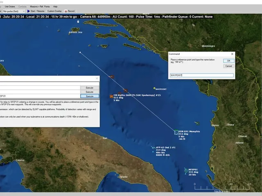The width and height of the screenshot is (262, 196).
Task: Open the Unit Orders menu
Action: (x=10, y=7)
